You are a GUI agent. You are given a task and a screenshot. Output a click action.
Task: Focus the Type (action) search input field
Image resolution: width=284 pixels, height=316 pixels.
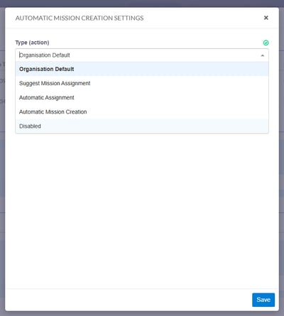(x=142, y=55)
